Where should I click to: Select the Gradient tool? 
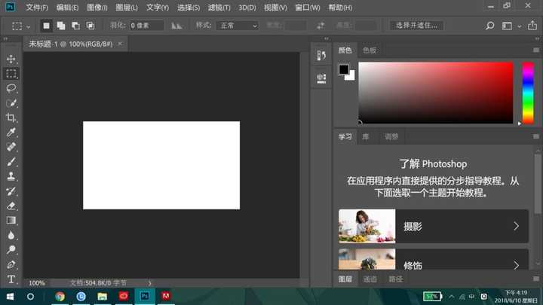[11, 220]
